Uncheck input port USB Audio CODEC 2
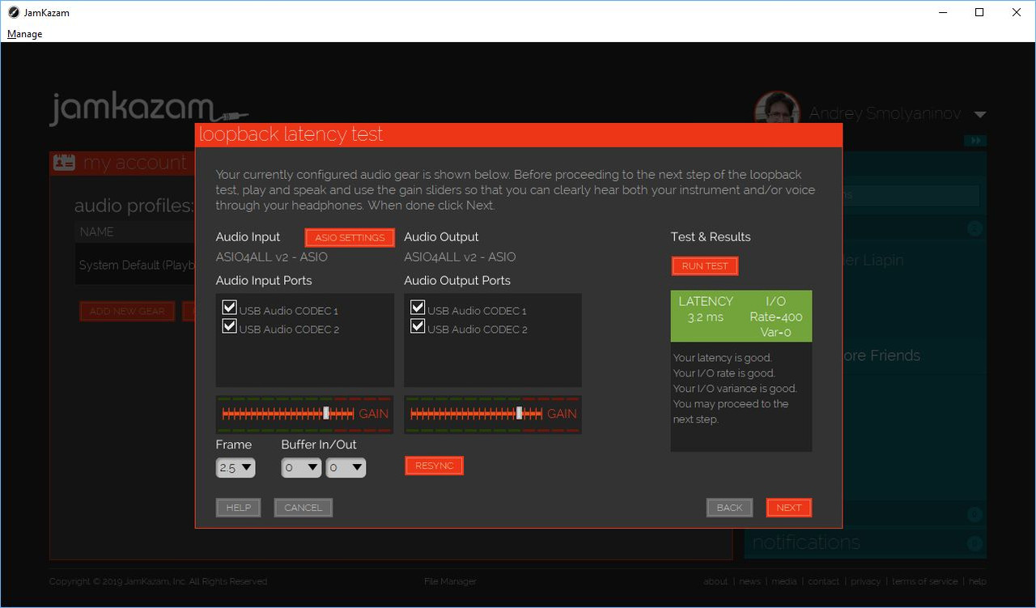 pyautogui.click(x=230, y=326)
